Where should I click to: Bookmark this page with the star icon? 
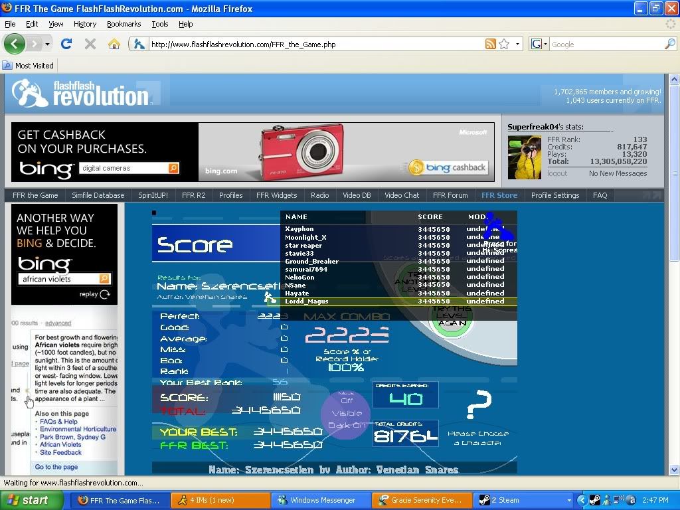click(504, 44)
